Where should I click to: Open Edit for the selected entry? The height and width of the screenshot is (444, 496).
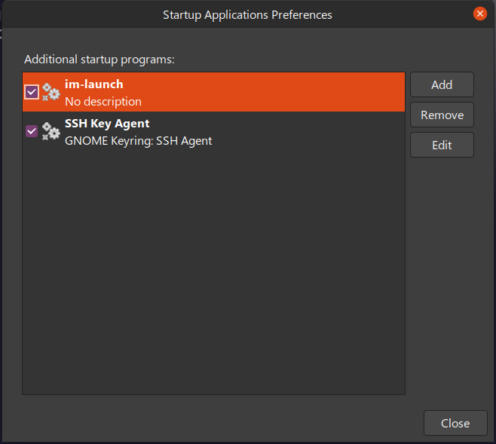coord(442,145)
